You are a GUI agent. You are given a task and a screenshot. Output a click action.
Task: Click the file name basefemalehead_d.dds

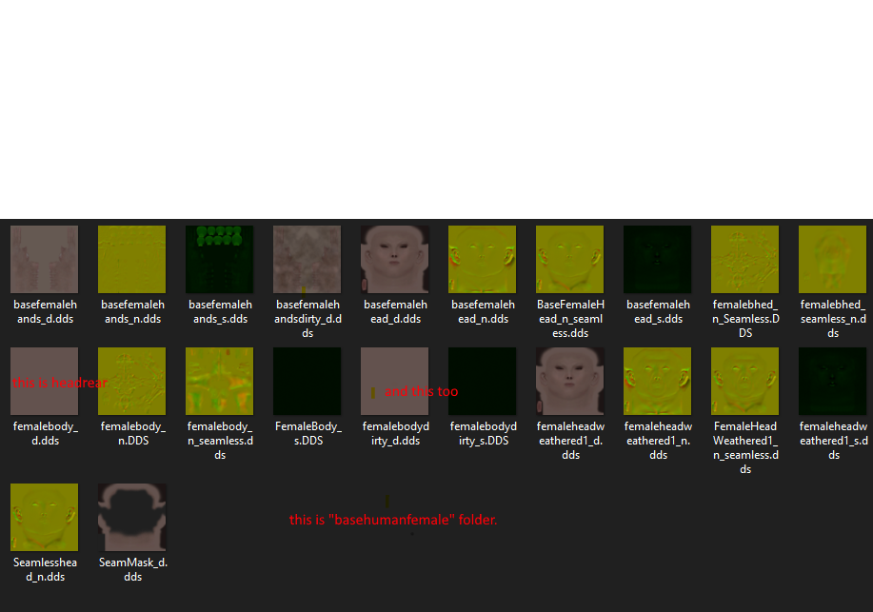395,312
